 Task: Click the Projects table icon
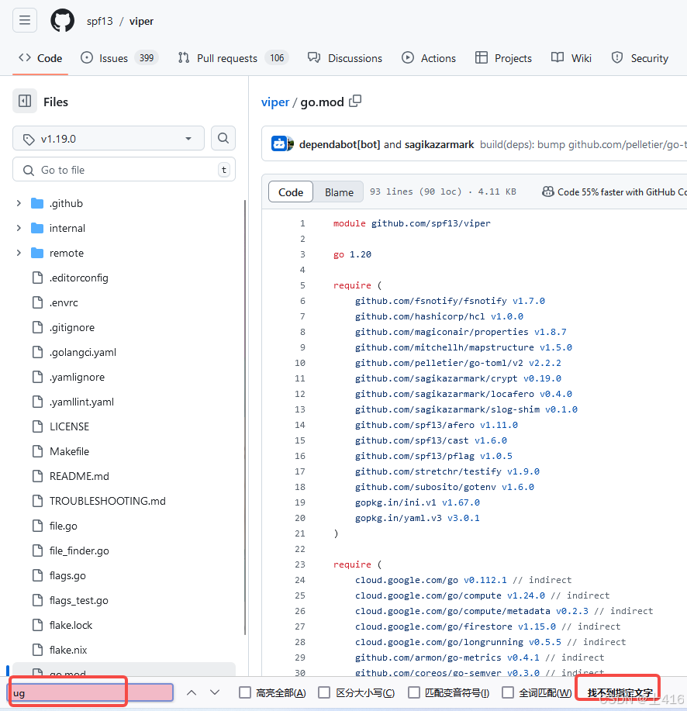tap(481, 57)
